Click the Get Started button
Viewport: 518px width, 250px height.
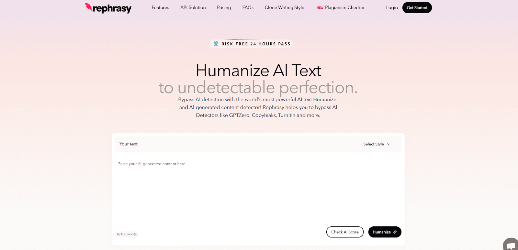417,8
